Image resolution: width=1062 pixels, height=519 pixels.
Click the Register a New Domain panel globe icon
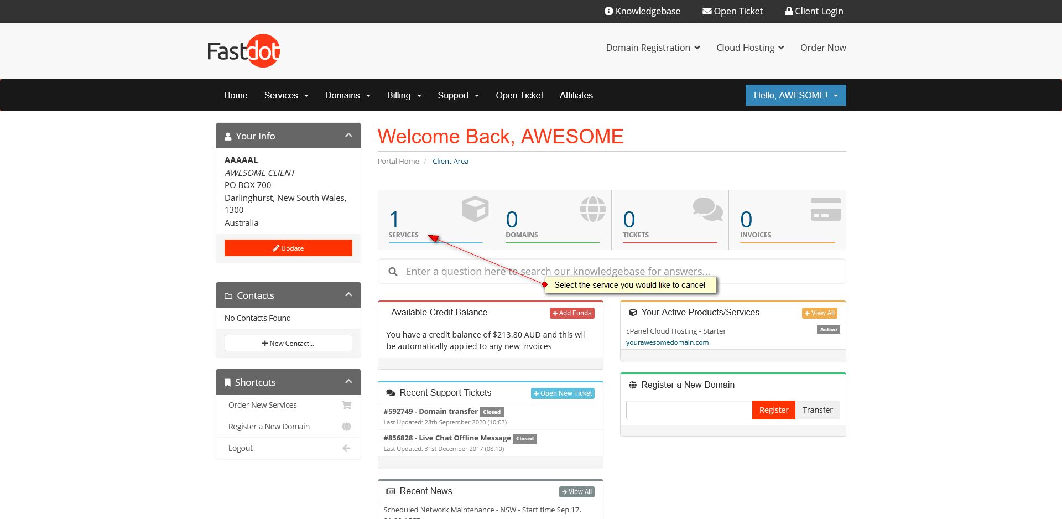click(x=633, y=385)
